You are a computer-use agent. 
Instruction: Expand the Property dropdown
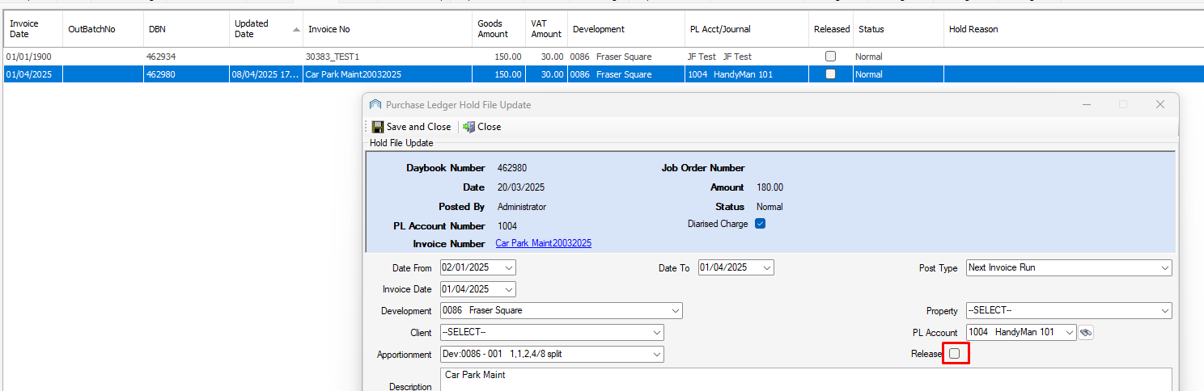1164,311
